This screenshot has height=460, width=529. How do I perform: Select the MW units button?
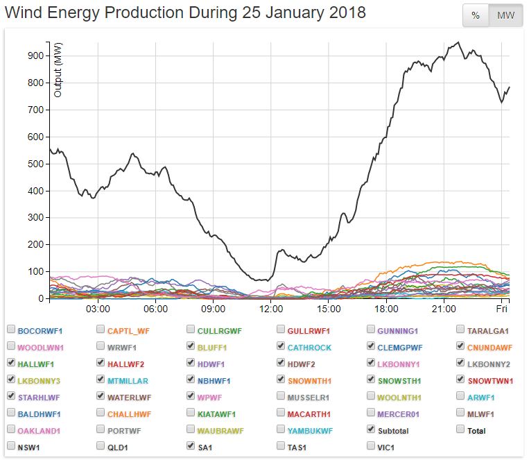point(506,16)
